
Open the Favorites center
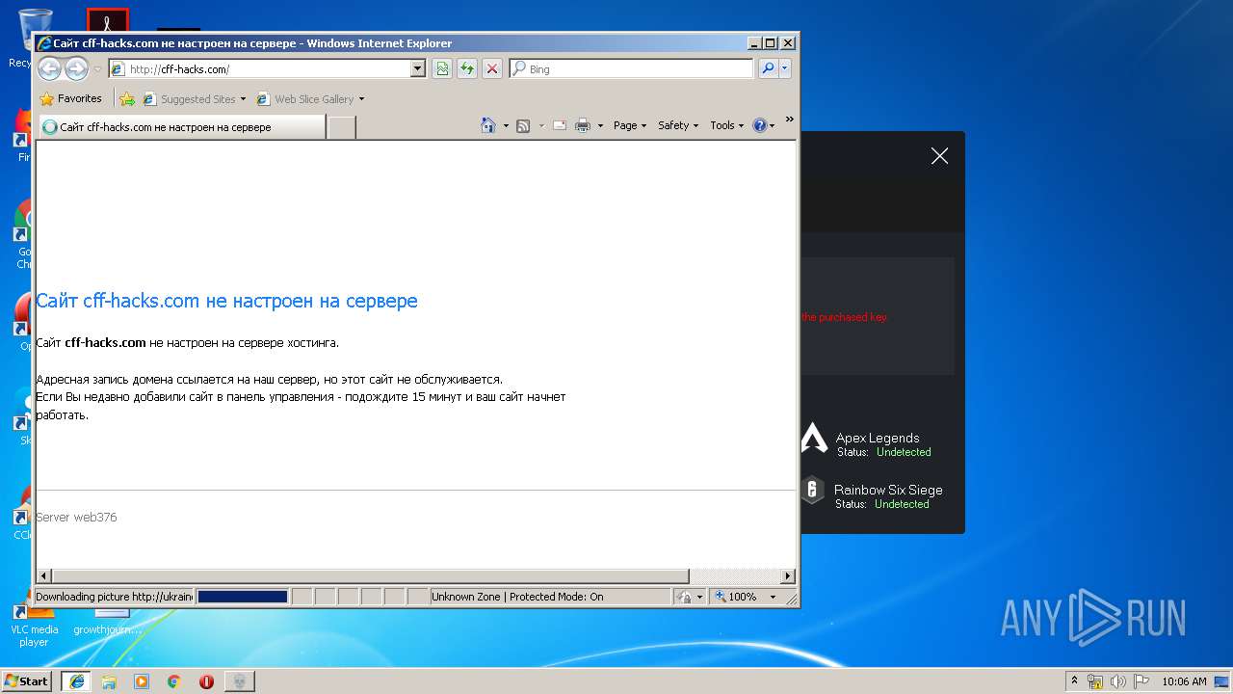(70, 98)
